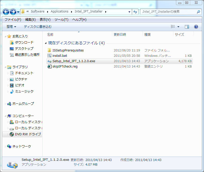Image resolution: width=204 pixels, height=172 pixels.
Task: Open ヘルプ(H) menu
Action: pyautogui.click(x=79, y=20)
